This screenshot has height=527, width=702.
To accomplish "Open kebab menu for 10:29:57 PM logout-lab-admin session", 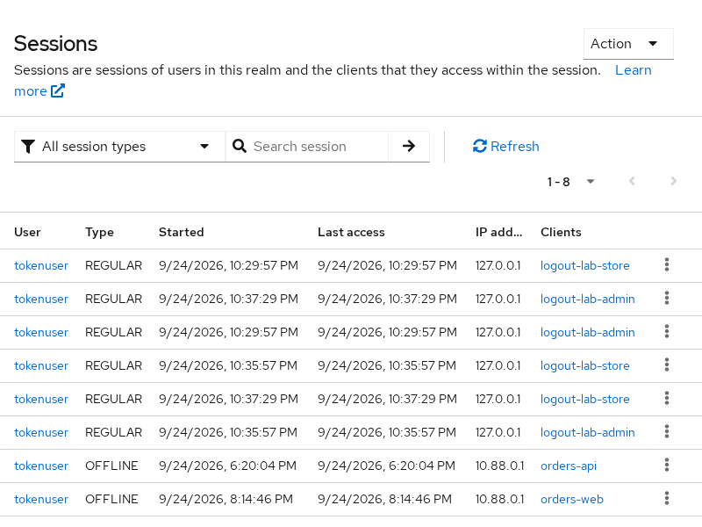I will [667, 332].
